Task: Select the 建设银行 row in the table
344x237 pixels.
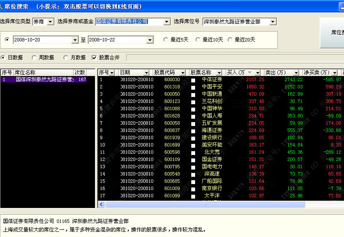Action: [x=212, y=138]
